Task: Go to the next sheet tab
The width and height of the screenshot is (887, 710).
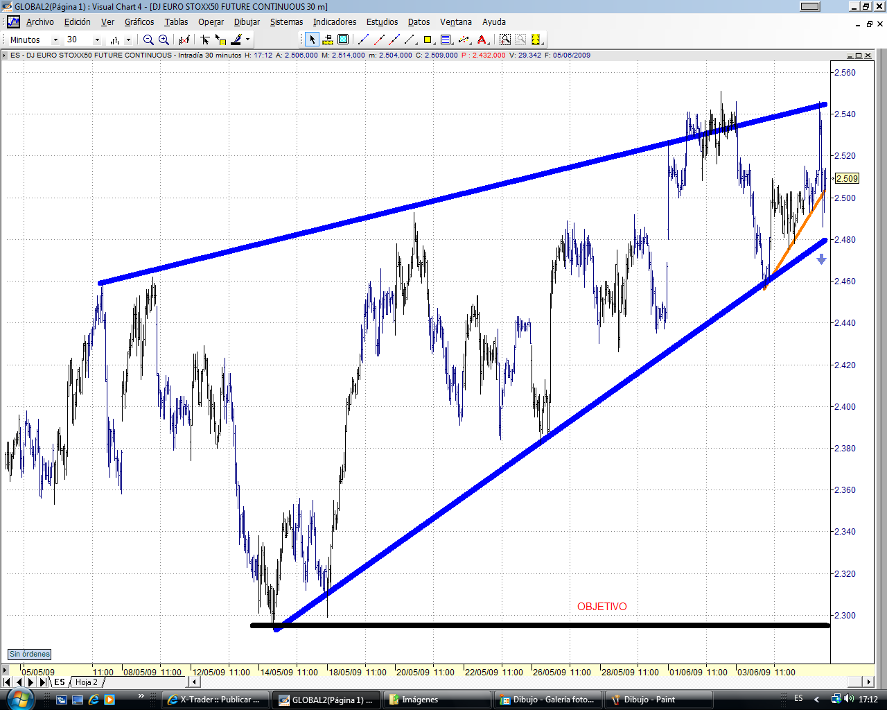Action: (x=30, y=682)
